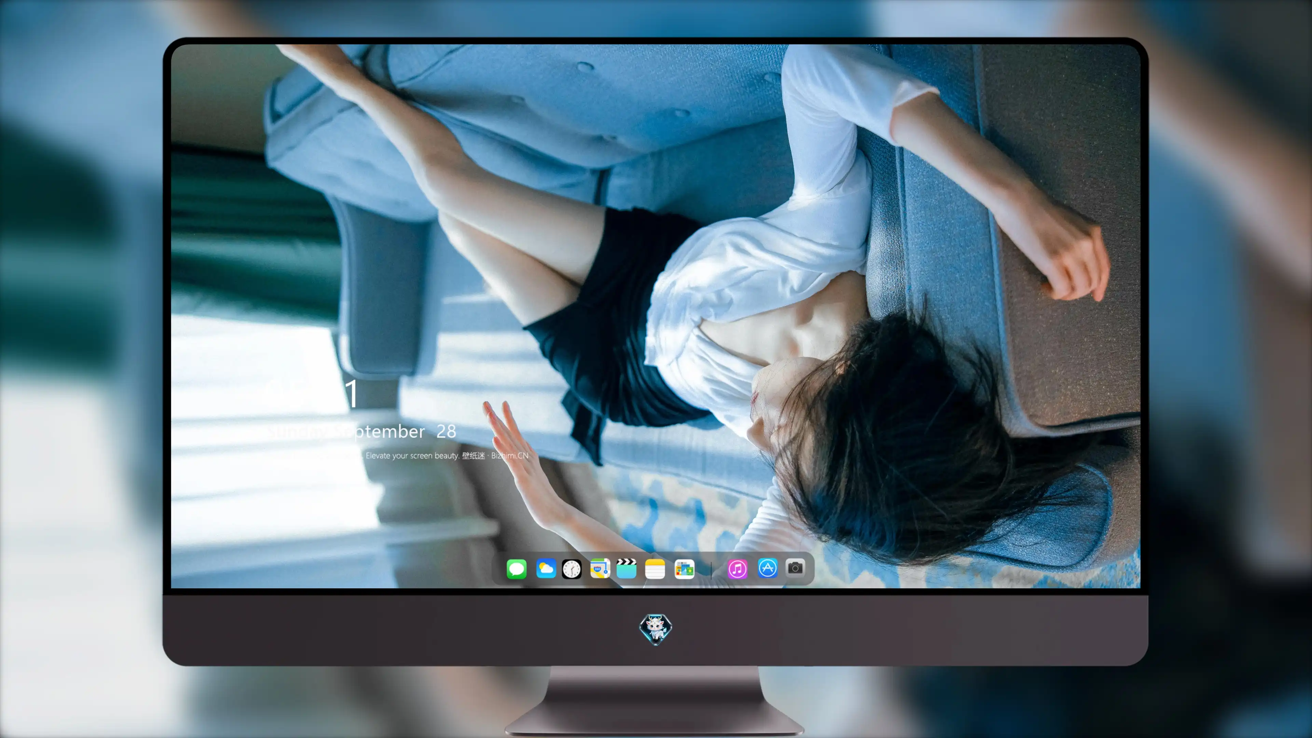Click the dragon mascot logo on monitor chin

[656, 629]
